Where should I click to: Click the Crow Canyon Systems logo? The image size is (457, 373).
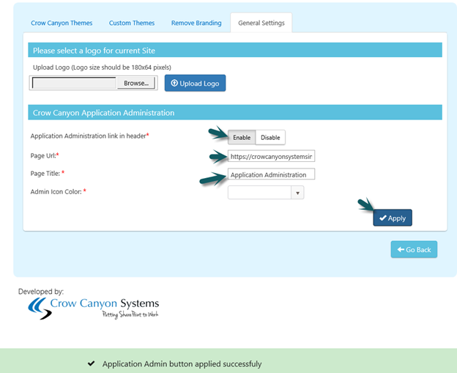[x=93, y=309]
